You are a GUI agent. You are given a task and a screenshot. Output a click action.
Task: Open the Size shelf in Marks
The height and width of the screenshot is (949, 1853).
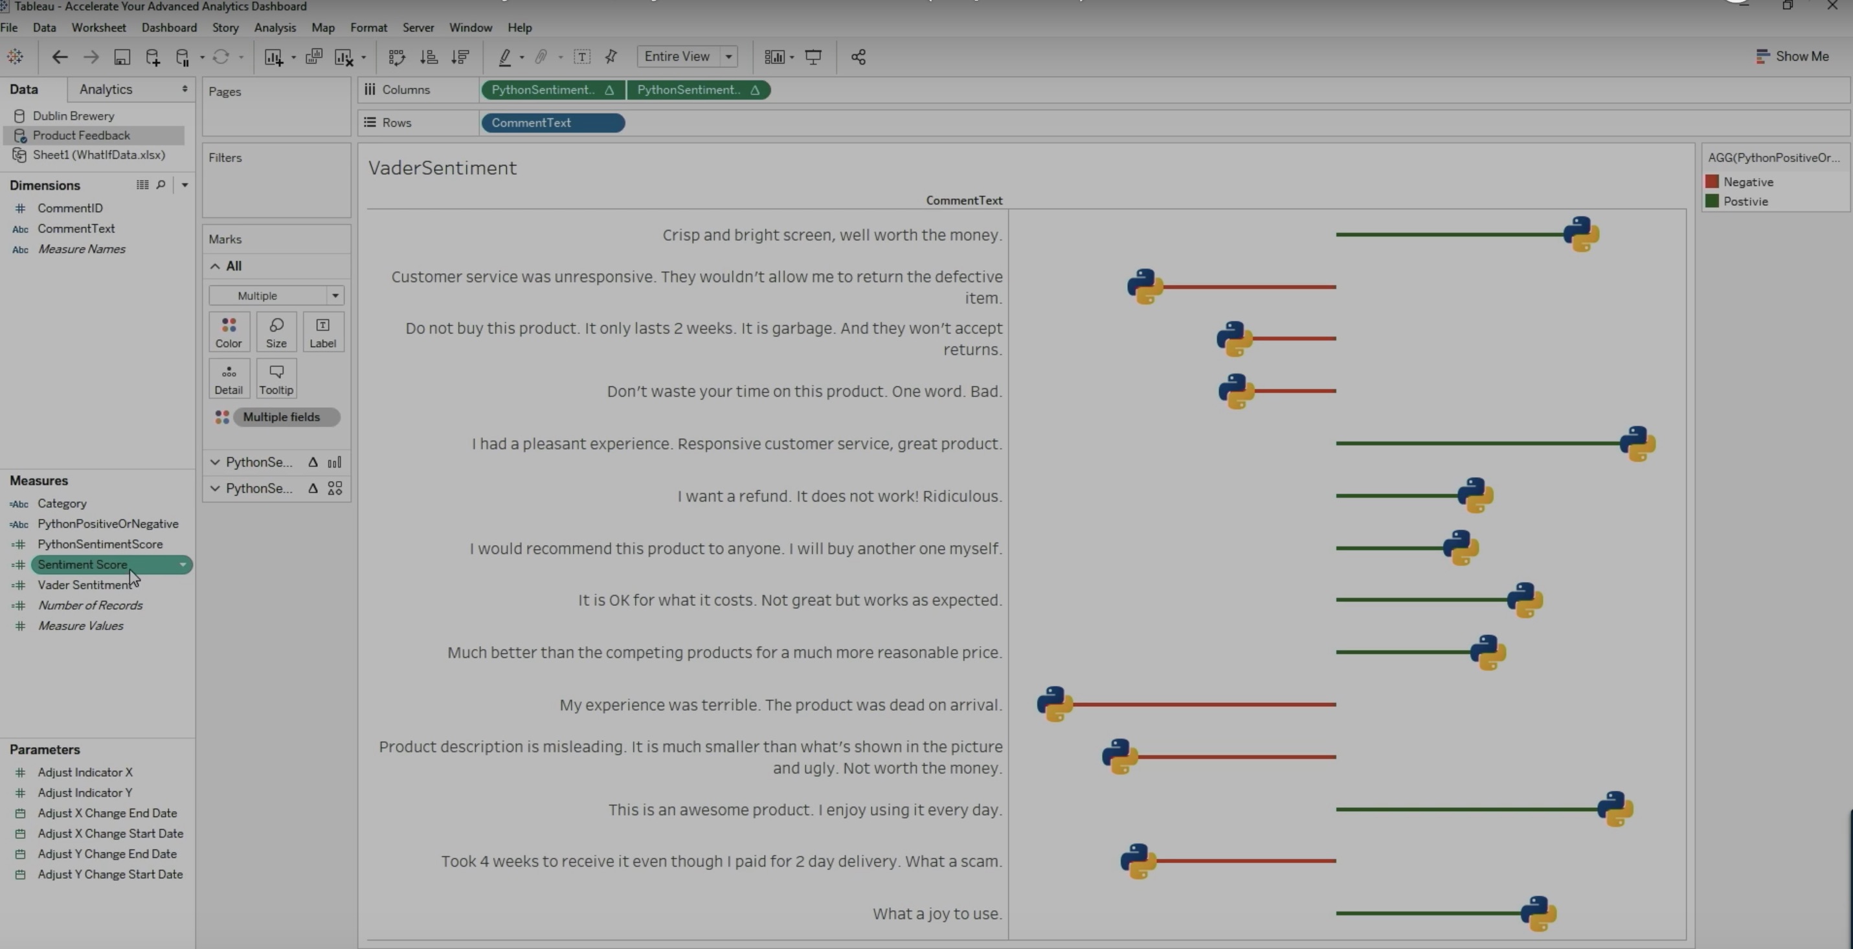(276, 331)
